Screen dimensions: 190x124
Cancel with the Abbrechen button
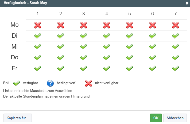pos(175,118)
